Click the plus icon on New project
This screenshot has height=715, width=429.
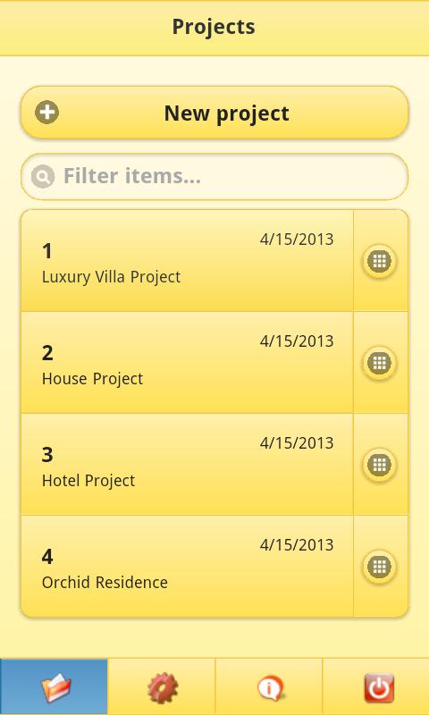pyautogui.click(x=47, y=113)
